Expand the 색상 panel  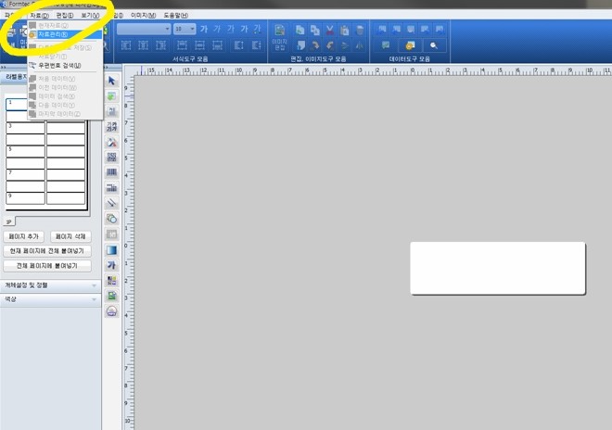coord(50,298)
